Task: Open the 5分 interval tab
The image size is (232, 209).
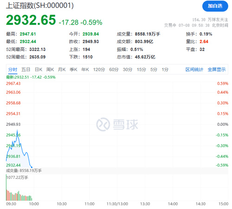Action: tap(154, 69)
